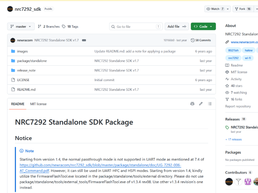
Task: Edit the README with the pencil icon
Action: [201, 104]
